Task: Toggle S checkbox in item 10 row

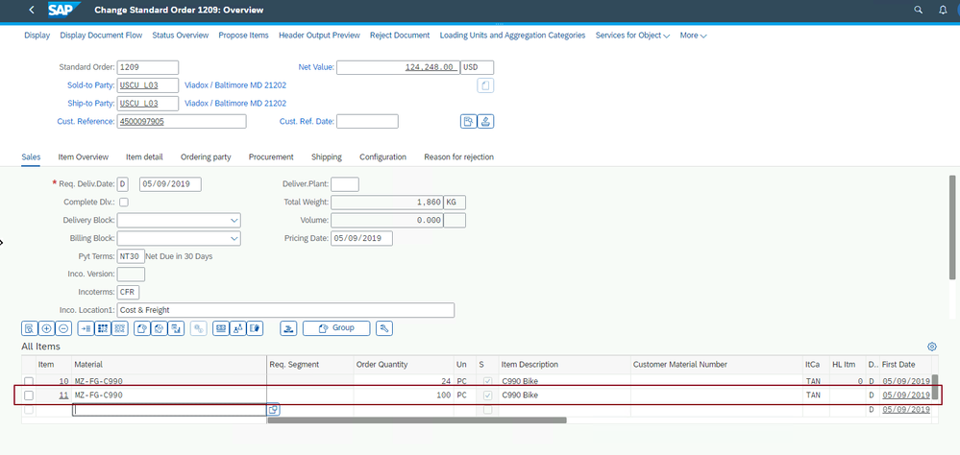Action: [487, 382]
